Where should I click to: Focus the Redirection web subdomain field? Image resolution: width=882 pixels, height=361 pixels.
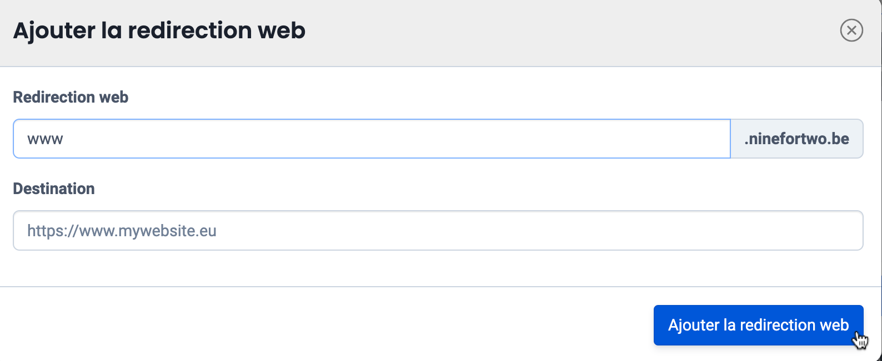[x=371, y=139]
